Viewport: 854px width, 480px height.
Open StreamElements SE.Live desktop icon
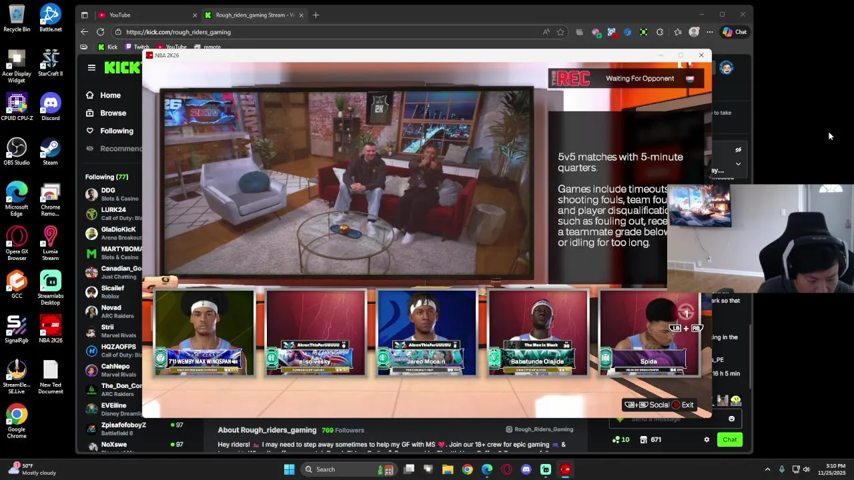tap(17, 377)
